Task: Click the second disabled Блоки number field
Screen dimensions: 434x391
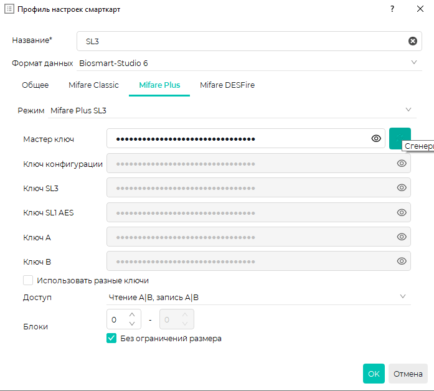Action: [x=177, y=319]
